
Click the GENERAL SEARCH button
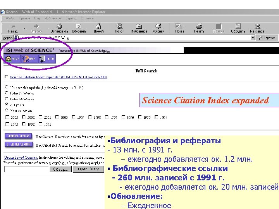pyautogui.click(x=18, y=136)
